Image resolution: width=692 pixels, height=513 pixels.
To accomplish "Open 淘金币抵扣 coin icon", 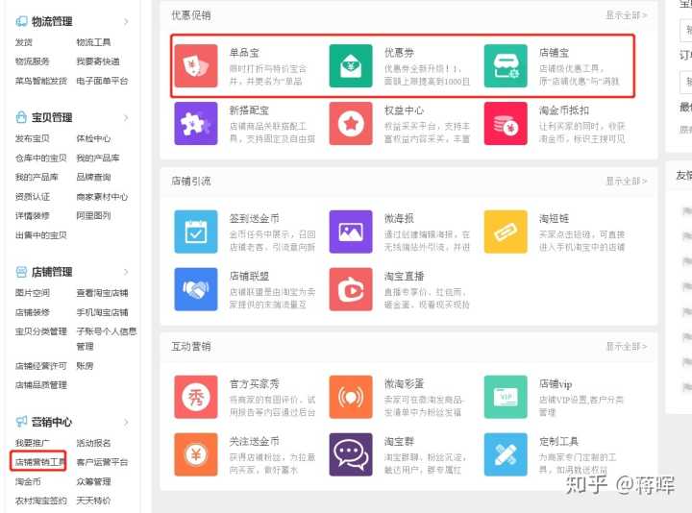I will pos(506,124).
